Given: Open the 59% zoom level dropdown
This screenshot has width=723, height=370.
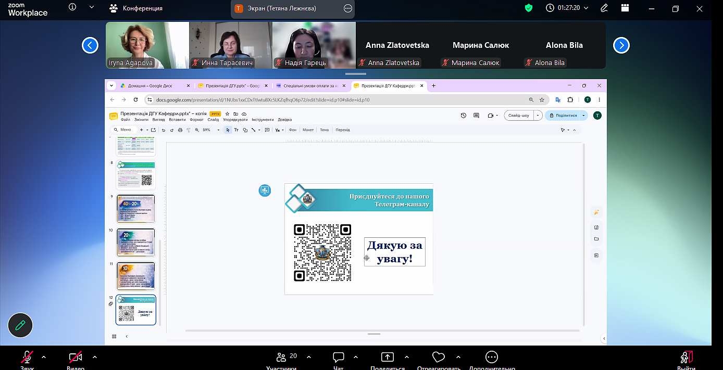Looking at the screenshot, I should coord(211,130).
